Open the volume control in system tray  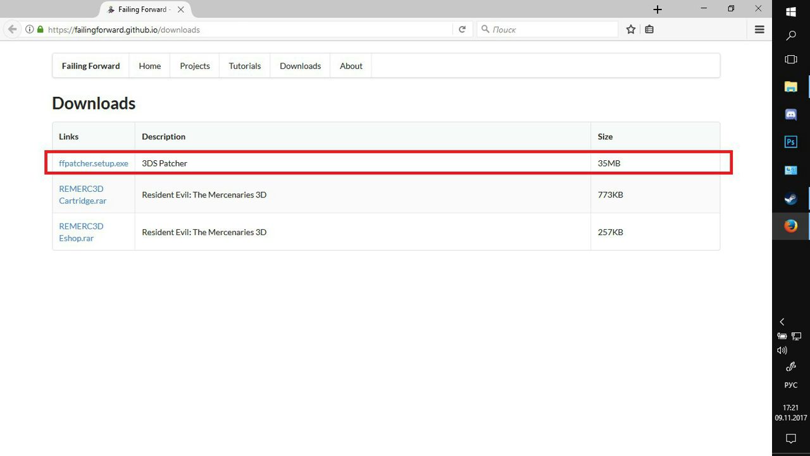(782, 350)
